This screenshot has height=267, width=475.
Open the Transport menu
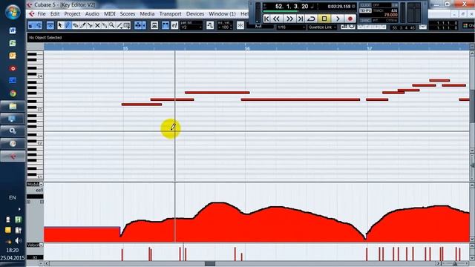[x=170, y=13]
